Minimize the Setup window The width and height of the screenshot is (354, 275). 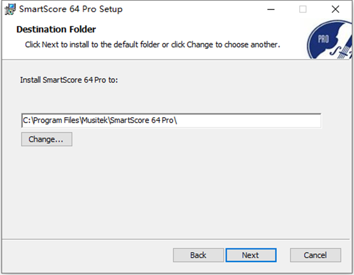[271, 9]
